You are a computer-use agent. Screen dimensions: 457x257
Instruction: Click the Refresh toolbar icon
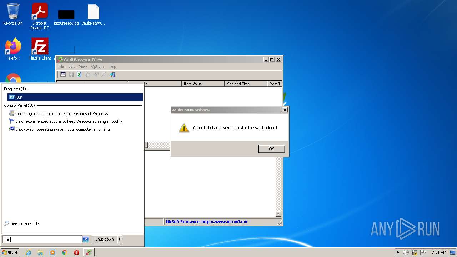point(79,75)
